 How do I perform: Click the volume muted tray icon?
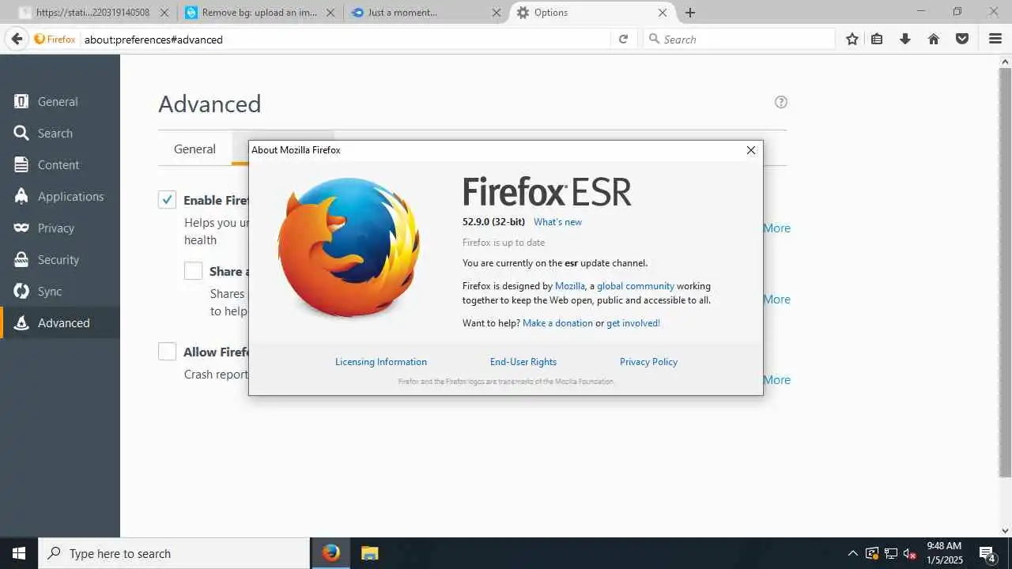[910, 553]
